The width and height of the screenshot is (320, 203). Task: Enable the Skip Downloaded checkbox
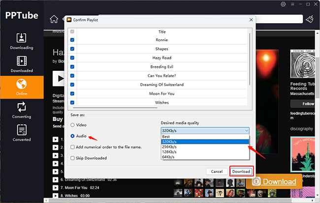click(x=72, y=158)
